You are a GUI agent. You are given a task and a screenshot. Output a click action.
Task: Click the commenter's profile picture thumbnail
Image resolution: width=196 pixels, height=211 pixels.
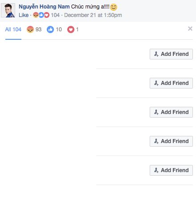click(x=8, y=10)
